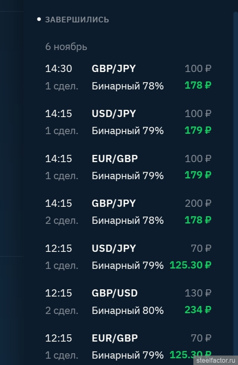238x365 pixels.
Task: Select the USD/JPY pair at 14:15
Action: (x=114, y=114)
